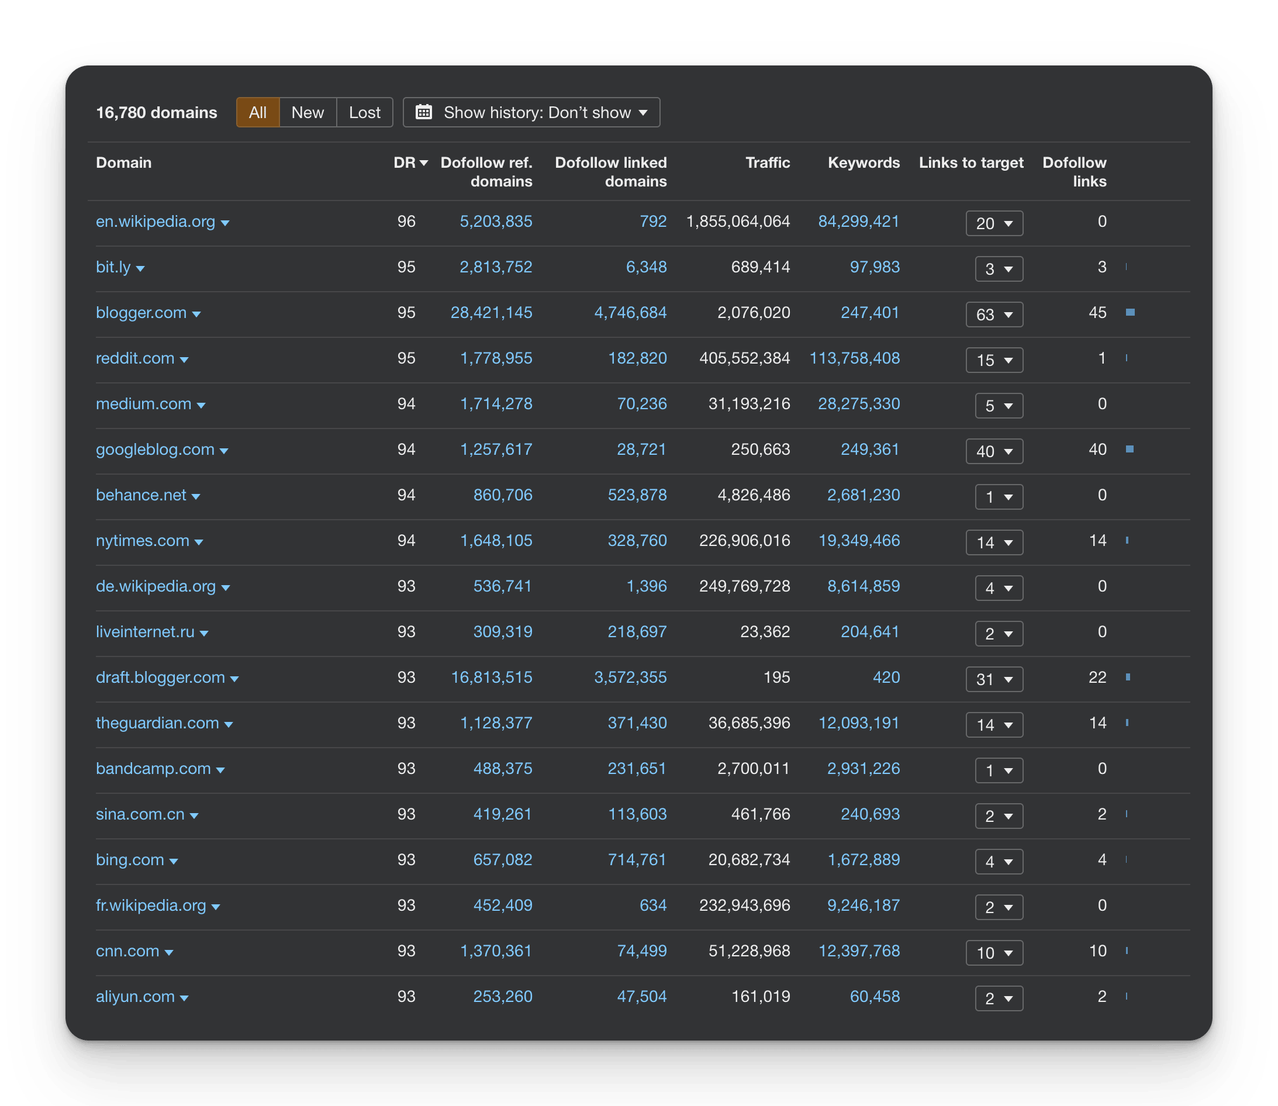Open 16,813,515 ref. domains for draft.blogger.com
Image resolution: width=1278 pixels, height=1106 pixels.
point(491,677)
